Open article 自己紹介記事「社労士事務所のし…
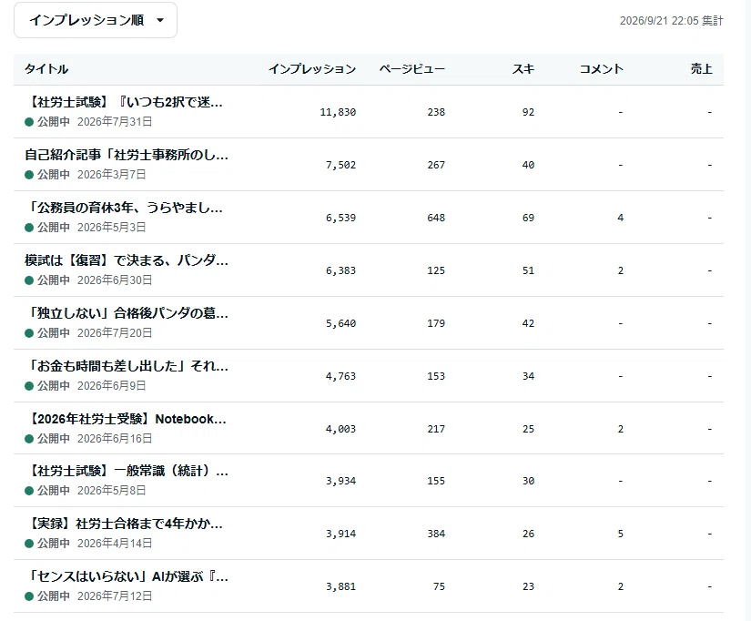Image resolution: width=751 pixels, height=621 pixels. pos(127,155)
